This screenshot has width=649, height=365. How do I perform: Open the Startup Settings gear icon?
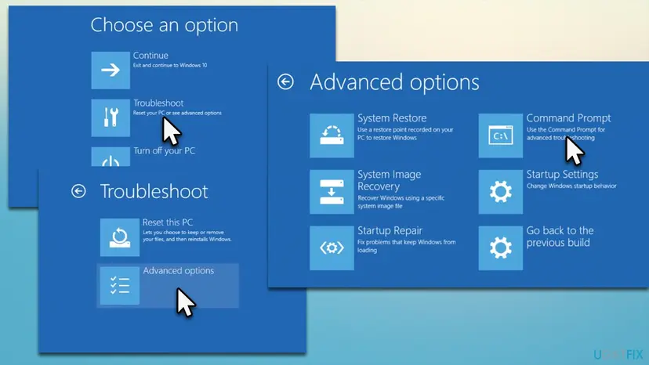500,192
